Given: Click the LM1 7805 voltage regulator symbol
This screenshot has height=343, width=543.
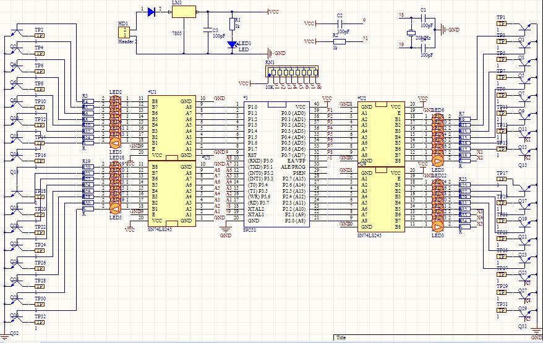Looking at the screenshot, I should tap(184, 12).
